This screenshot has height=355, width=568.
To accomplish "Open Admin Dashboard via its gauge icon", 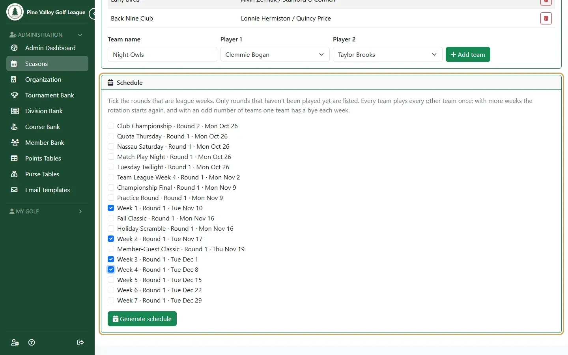I will point(14,48).
